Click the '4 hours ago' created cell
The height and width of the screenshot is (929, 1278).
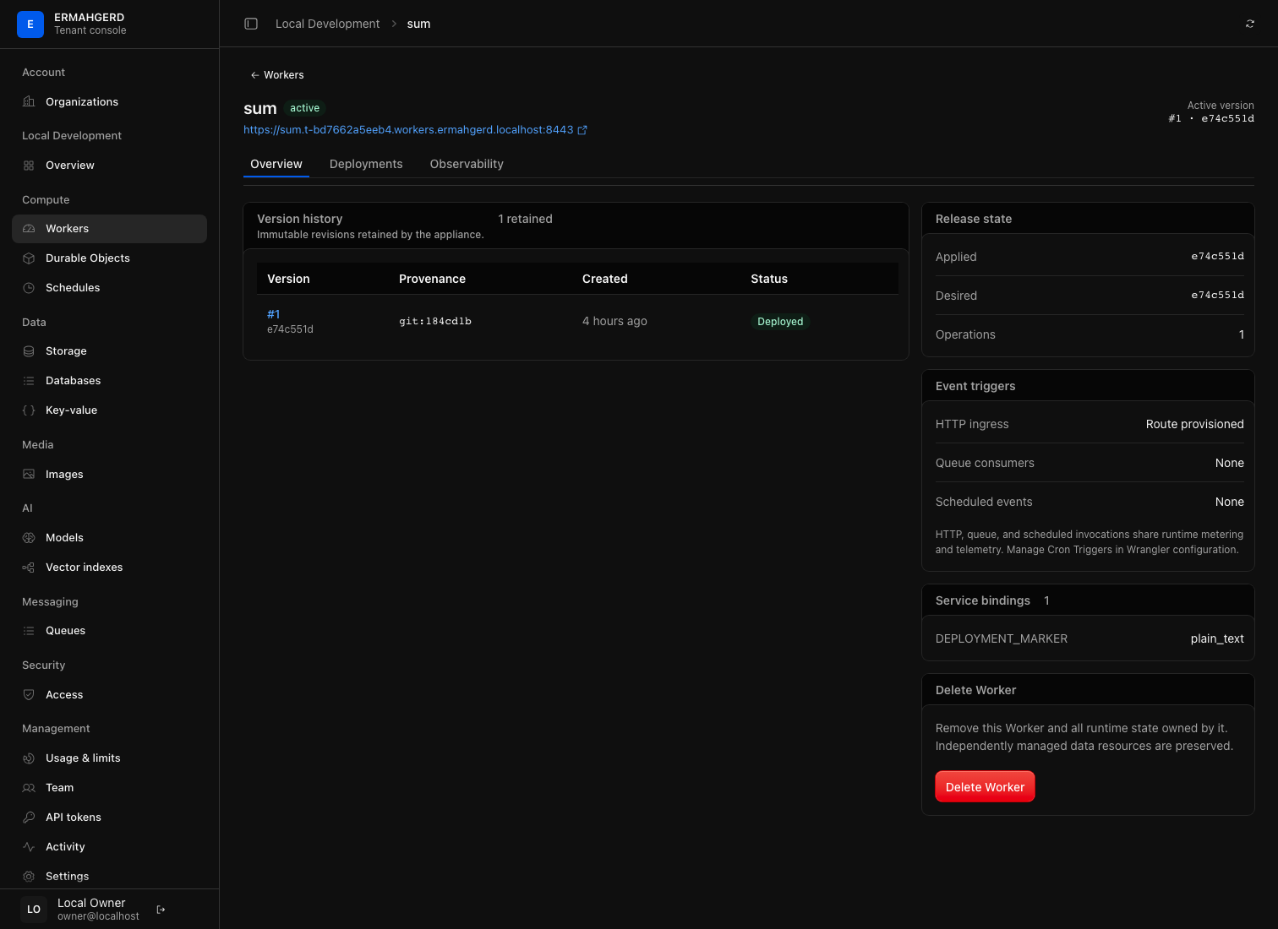[614, 321]
